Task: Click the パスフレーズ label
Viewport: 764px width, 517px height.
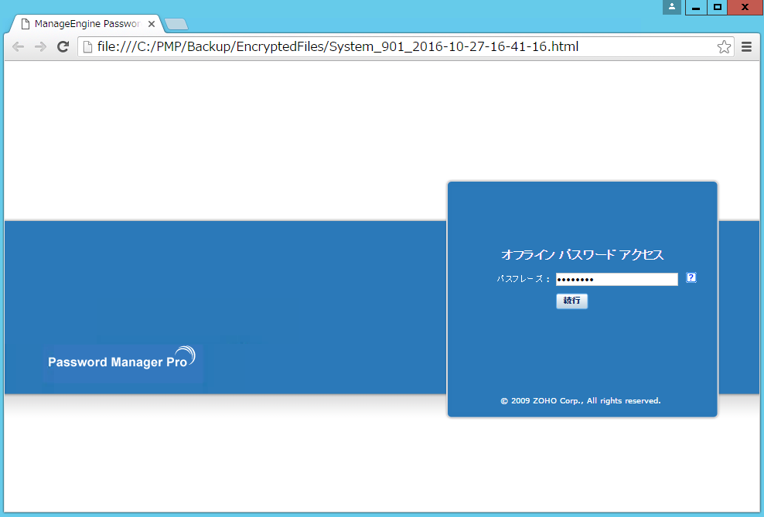Action: click(x=524, y=279)
